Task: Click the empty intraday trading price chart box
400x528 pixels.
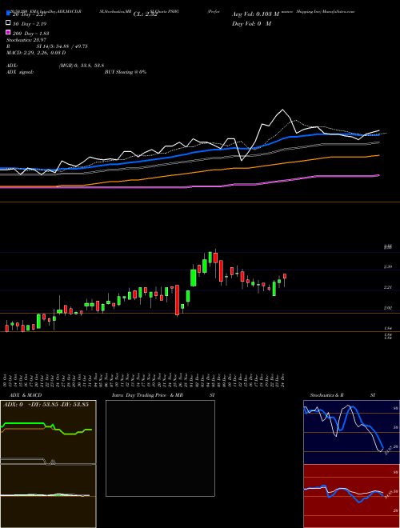Action: 160,448
